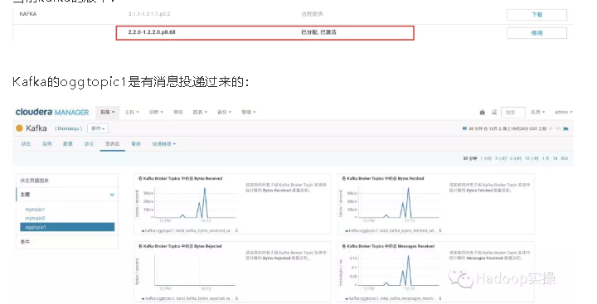The height and width of the screenshot is (304, 597).
Task: Collapse the 主题 section chevron
Action: coord(112,195)
